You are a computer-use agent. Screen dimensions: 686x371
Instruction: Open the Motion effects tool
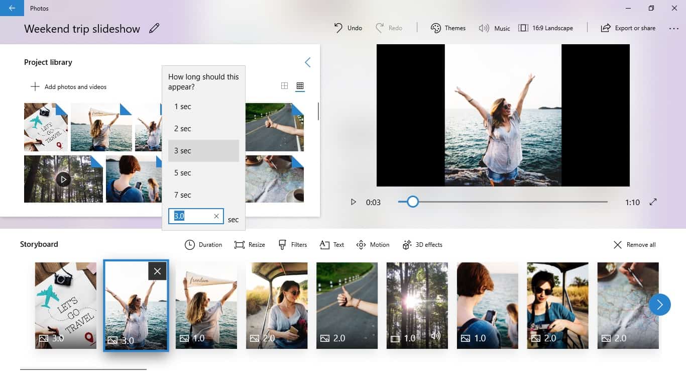[373, 245]
